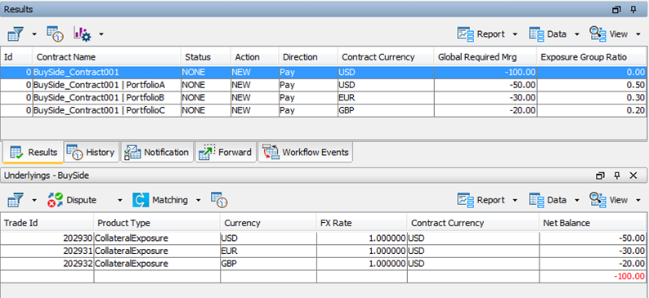This screenshot has width=649, height=298.
Task: Open Data dropdown arrow in Results panel
Action: [577, 34]
